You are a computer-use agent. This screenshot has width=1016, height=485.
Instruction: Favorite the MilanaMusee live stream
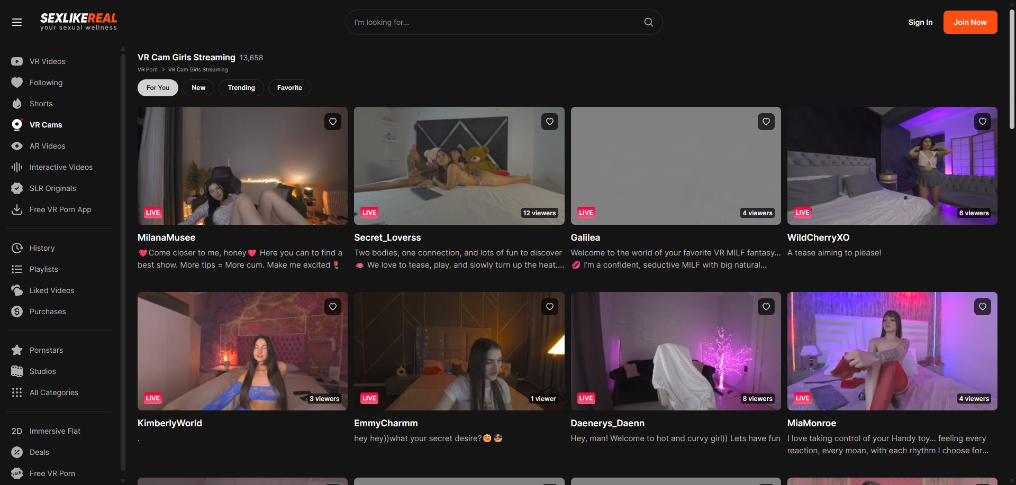[332, 122]
